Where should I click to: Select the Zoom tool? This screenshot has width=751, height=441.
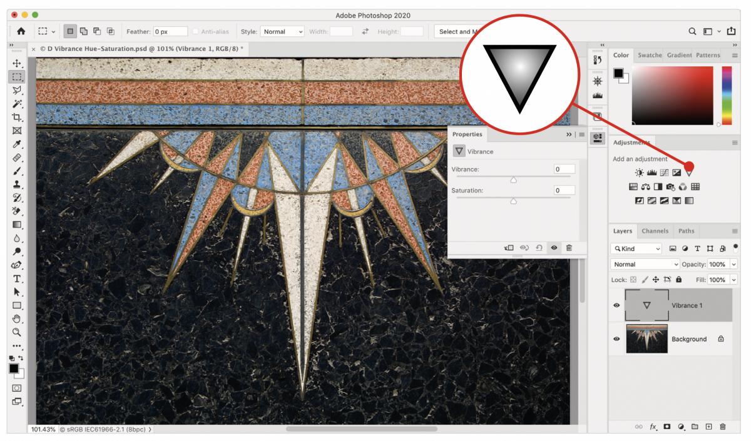(17, 333)
